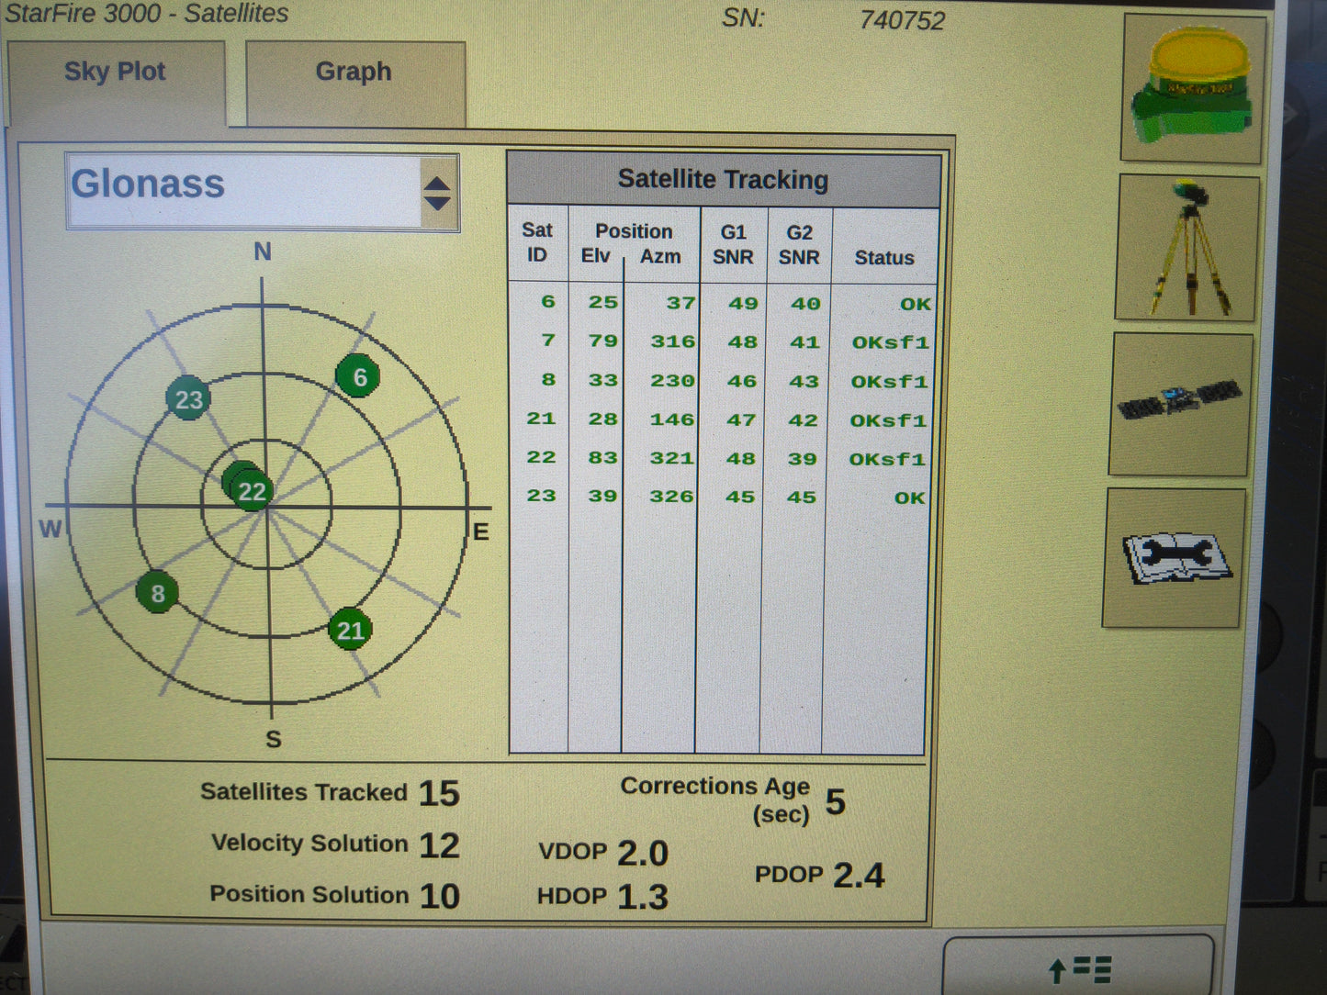Select satellite 8 on the sky plot
Screen dimensions: 1327x995
pyautogui.click(x=157, y=593)
